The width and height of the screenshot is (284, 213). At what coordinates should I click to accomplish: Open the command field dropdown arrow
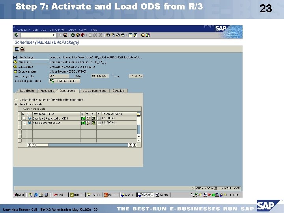click(54, 35)
